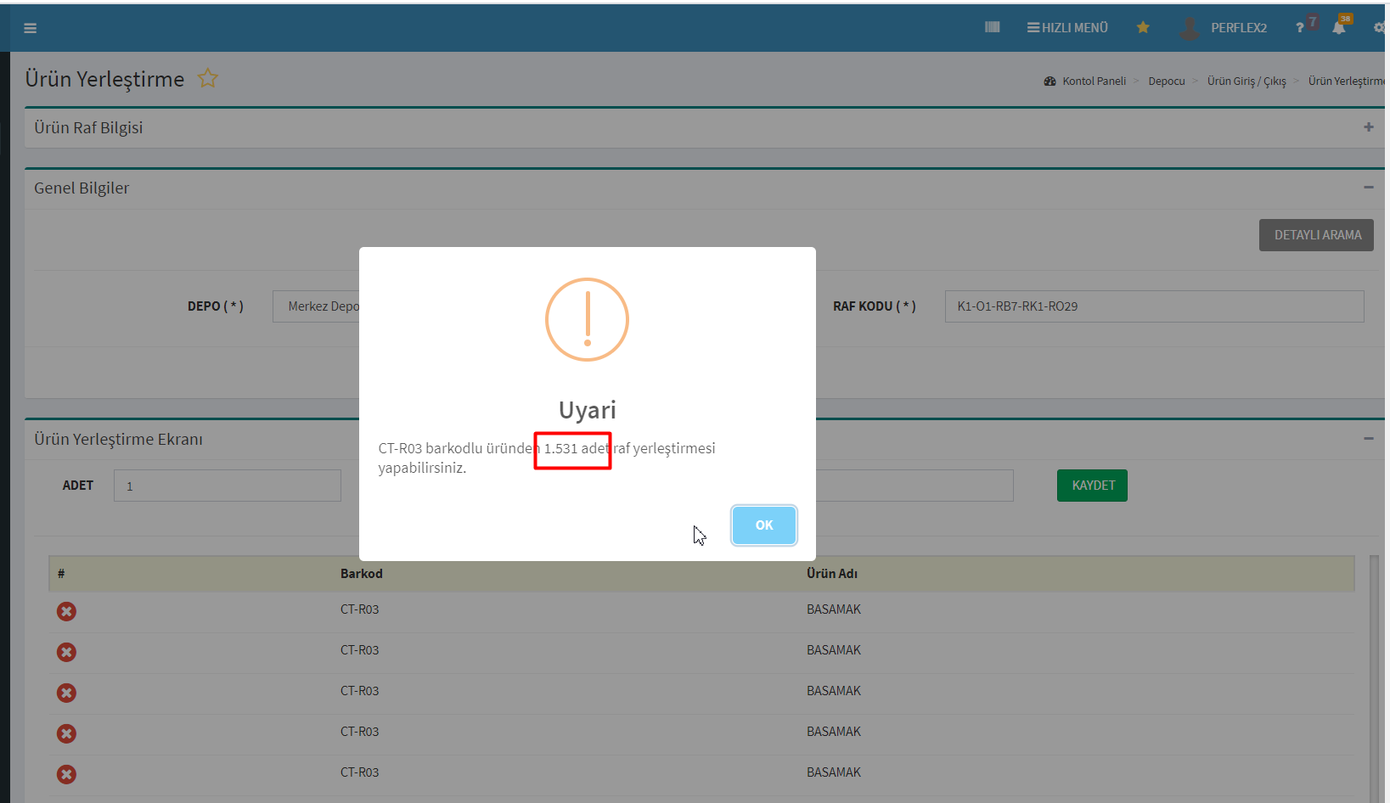
Task: Collapse the Ürün Yerleştirme Ekranı panel
Action: [1368, 439]
